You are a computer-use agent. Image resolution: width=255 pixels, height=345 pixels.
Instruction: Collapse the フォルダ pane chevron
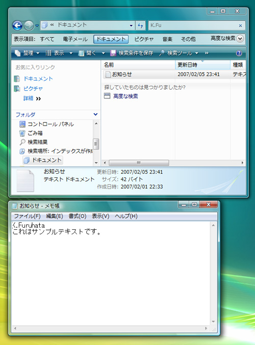coord(95,114)
